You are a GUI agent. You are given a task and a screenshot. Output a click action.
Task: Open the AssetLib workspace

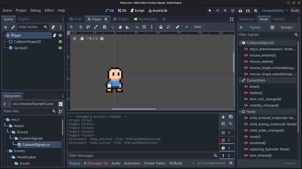(x=158, y=10)
